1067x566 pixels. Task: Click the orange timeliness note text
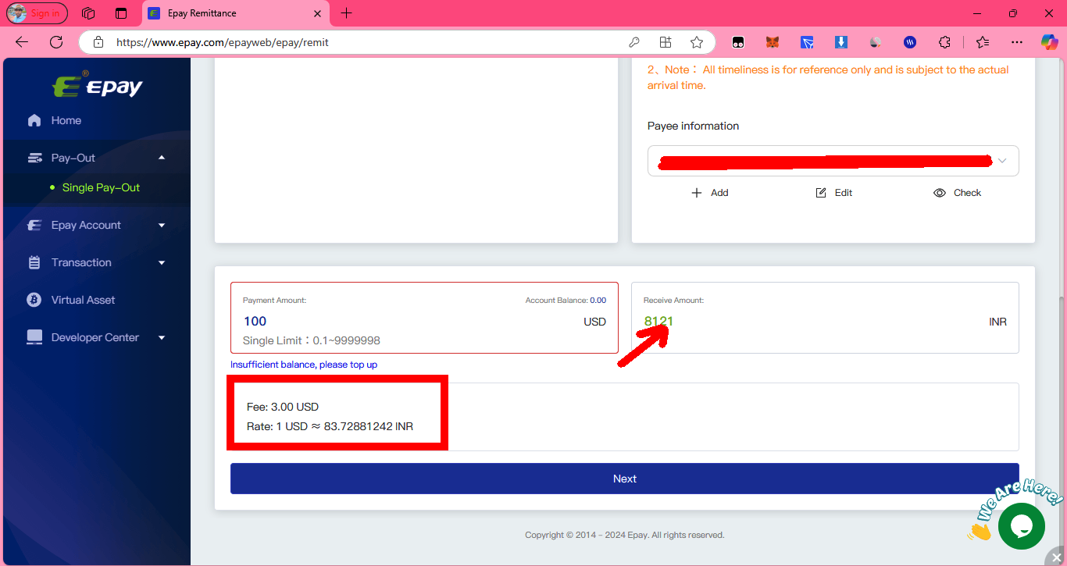[828, 77]
